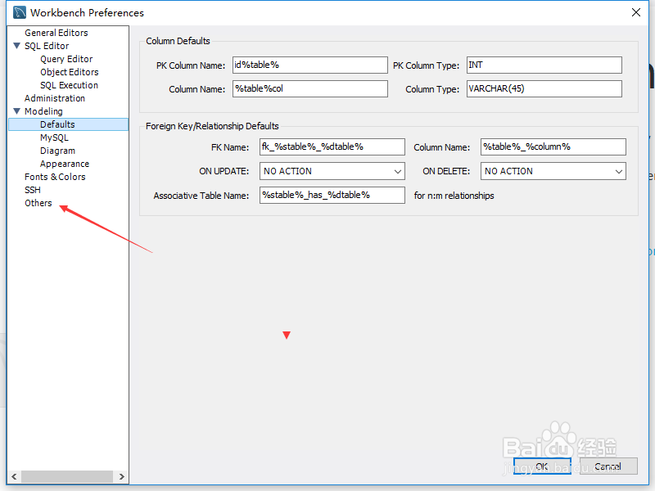Click the FK Name input field

click(332, 147)
